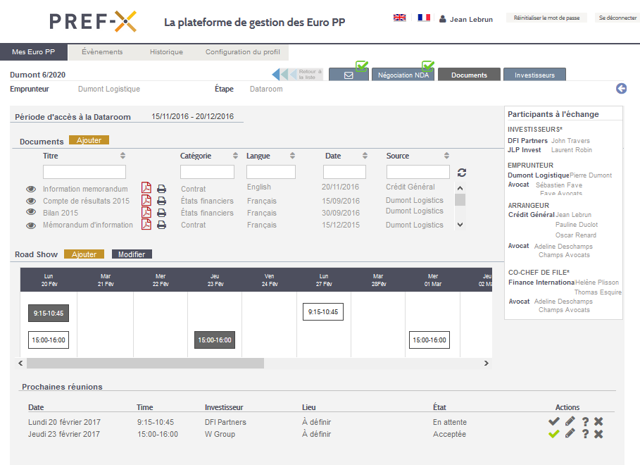Viewport: 640px width, 465px height.
Task: Click road show calendar left scroll arrow
Action: click(x=21, y=363)
